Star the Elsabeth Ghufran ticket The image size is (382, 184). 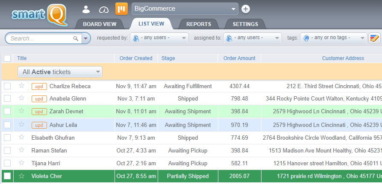click(22, 137)
